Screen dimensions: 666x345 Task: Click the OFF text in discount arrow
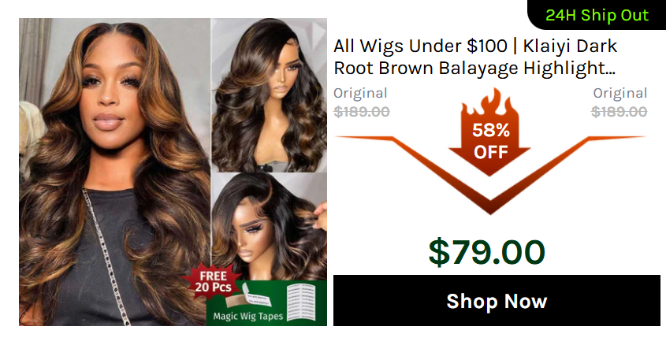[x=490, y=152]
